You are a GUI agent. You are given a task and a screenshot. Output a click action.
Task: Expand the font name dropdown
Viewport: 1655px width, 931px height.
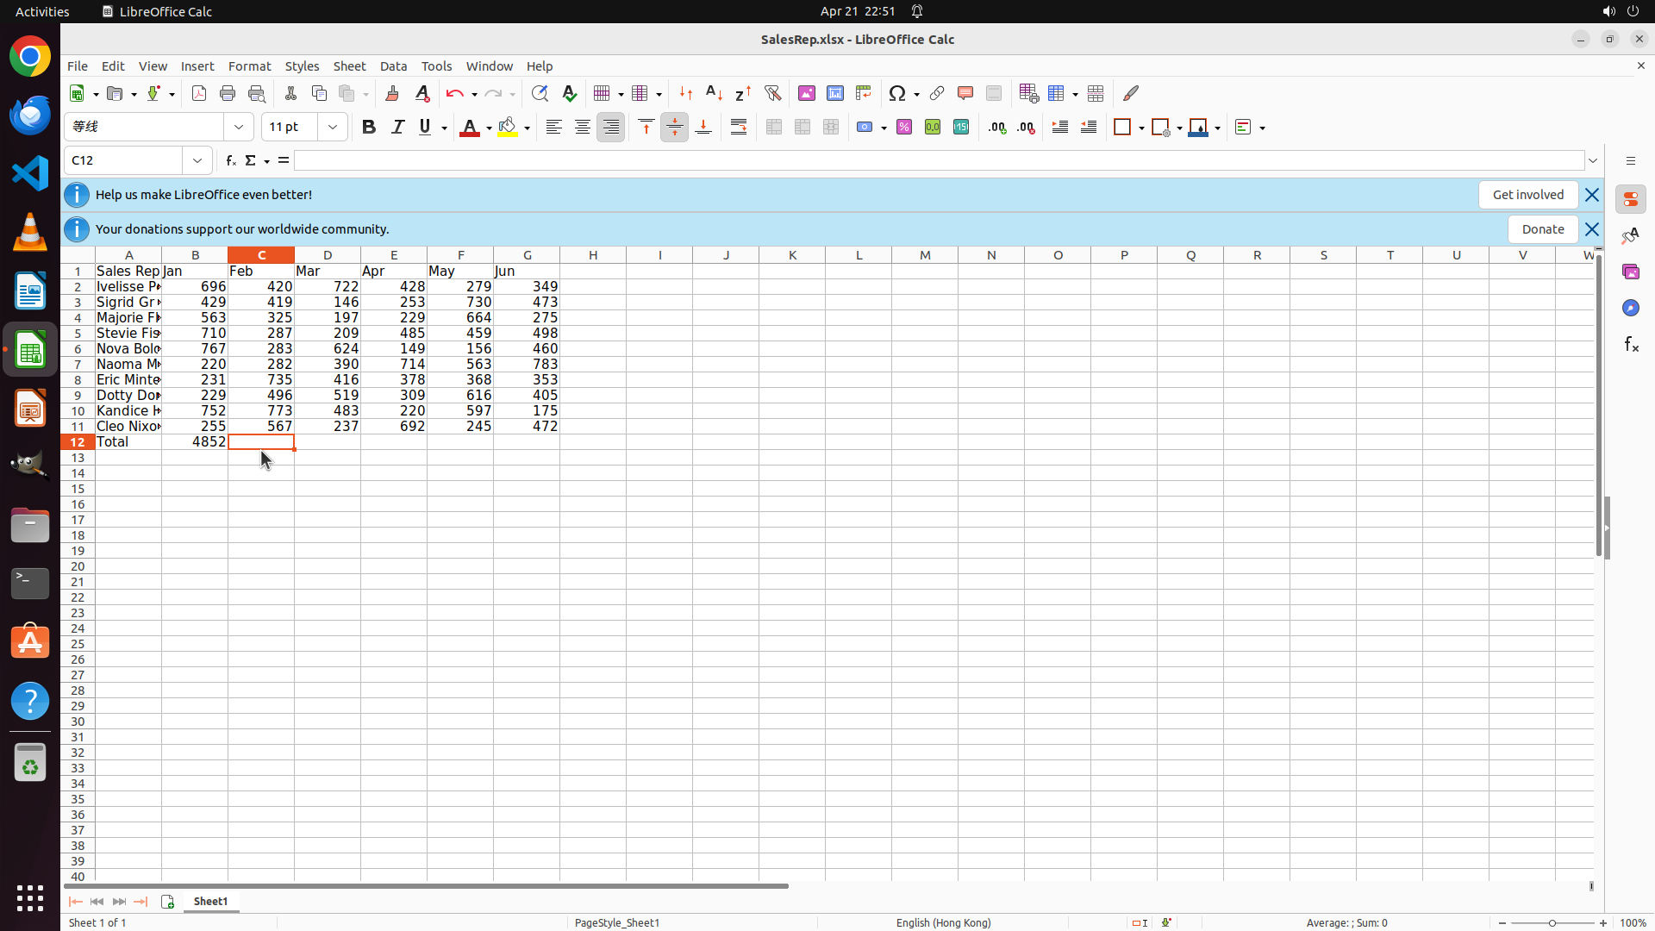coord(239,128)
